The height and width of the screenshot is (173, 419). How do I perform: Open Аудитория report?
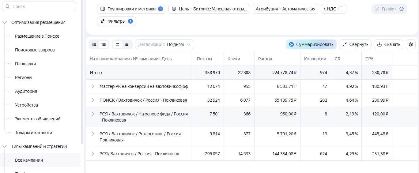pyautogui.click(x=26, y=91)
